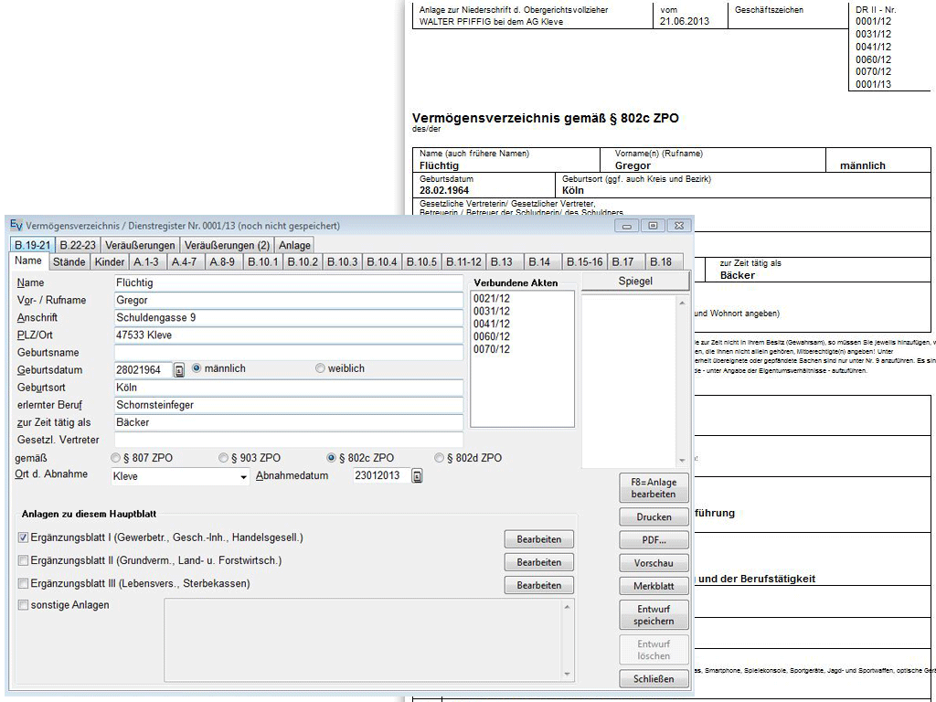
Task: Click the EV application icon in title bar
Action: [x=16, y=225]
